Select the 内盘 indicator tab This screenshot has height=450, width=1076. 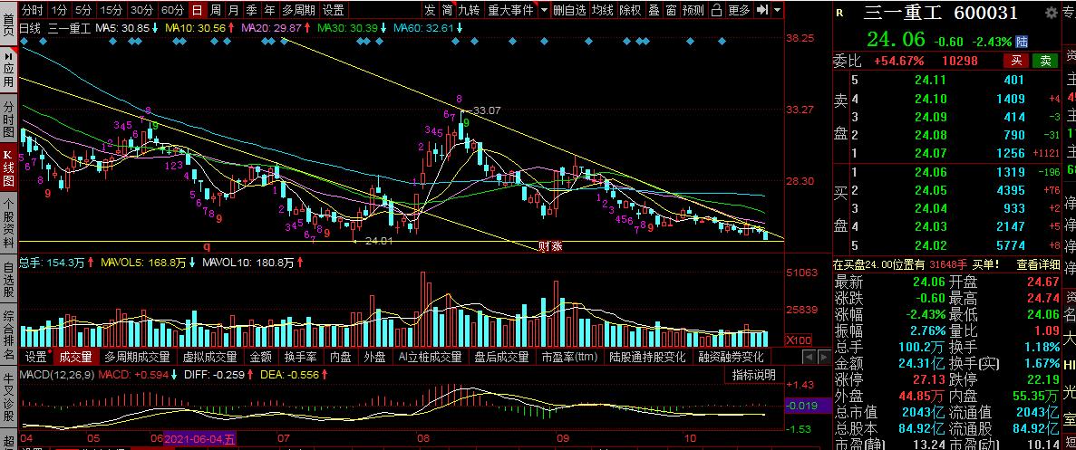[341, 357]
